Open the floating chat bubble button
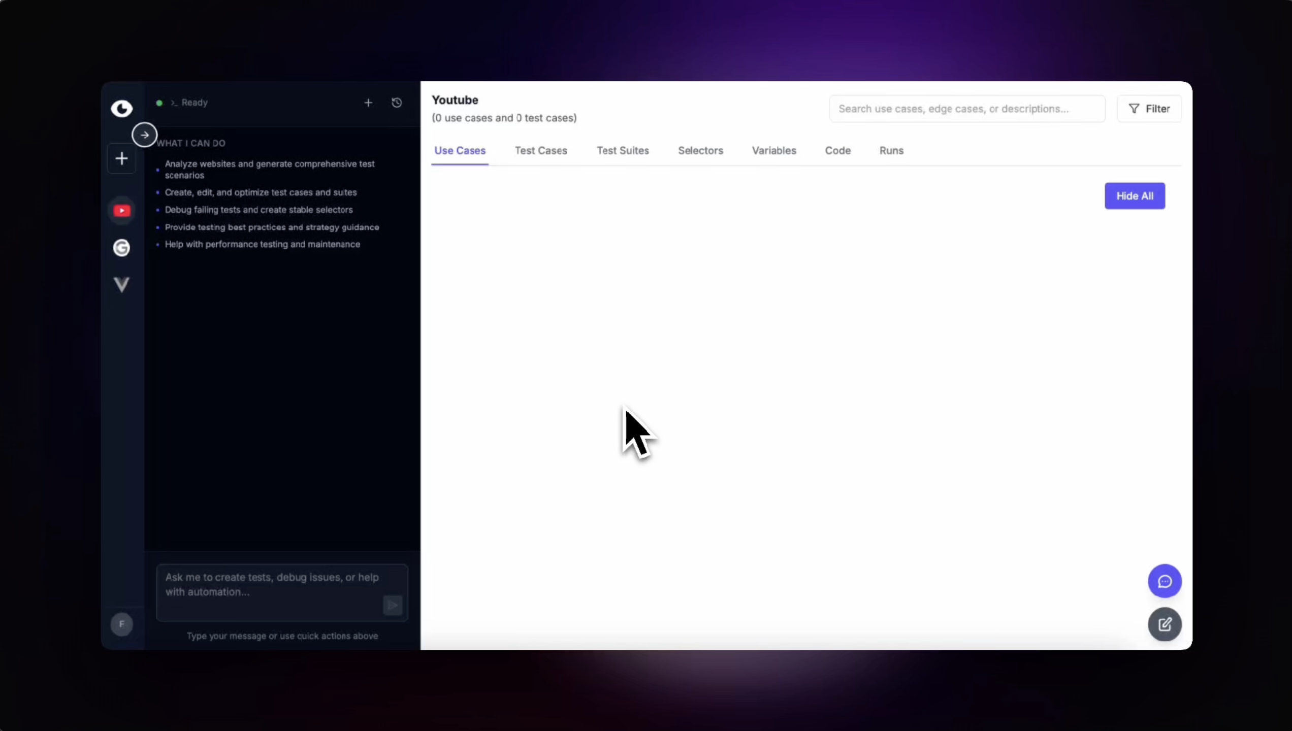The image size is (1292, 731). [1165, 581]
